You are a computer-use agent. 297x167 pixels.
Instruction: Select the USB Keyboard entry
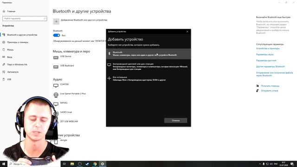64,66
